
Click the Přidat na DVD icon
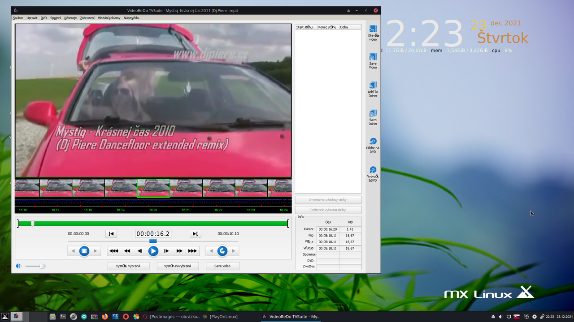(x=373, y=142)
